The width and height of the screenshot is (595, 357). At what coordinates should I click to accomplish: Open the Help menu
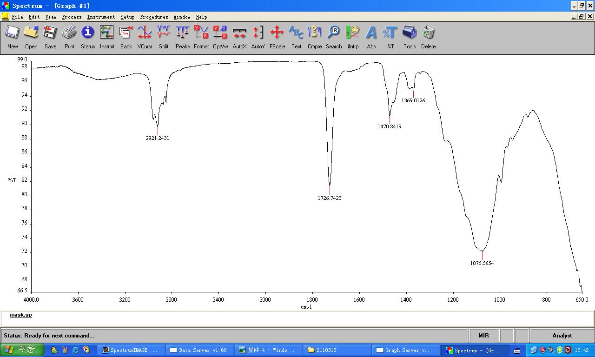pyautogui.click(x=201, y=17)
